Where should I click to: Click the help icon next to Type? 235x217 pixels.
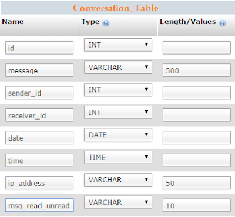[106, 23]
